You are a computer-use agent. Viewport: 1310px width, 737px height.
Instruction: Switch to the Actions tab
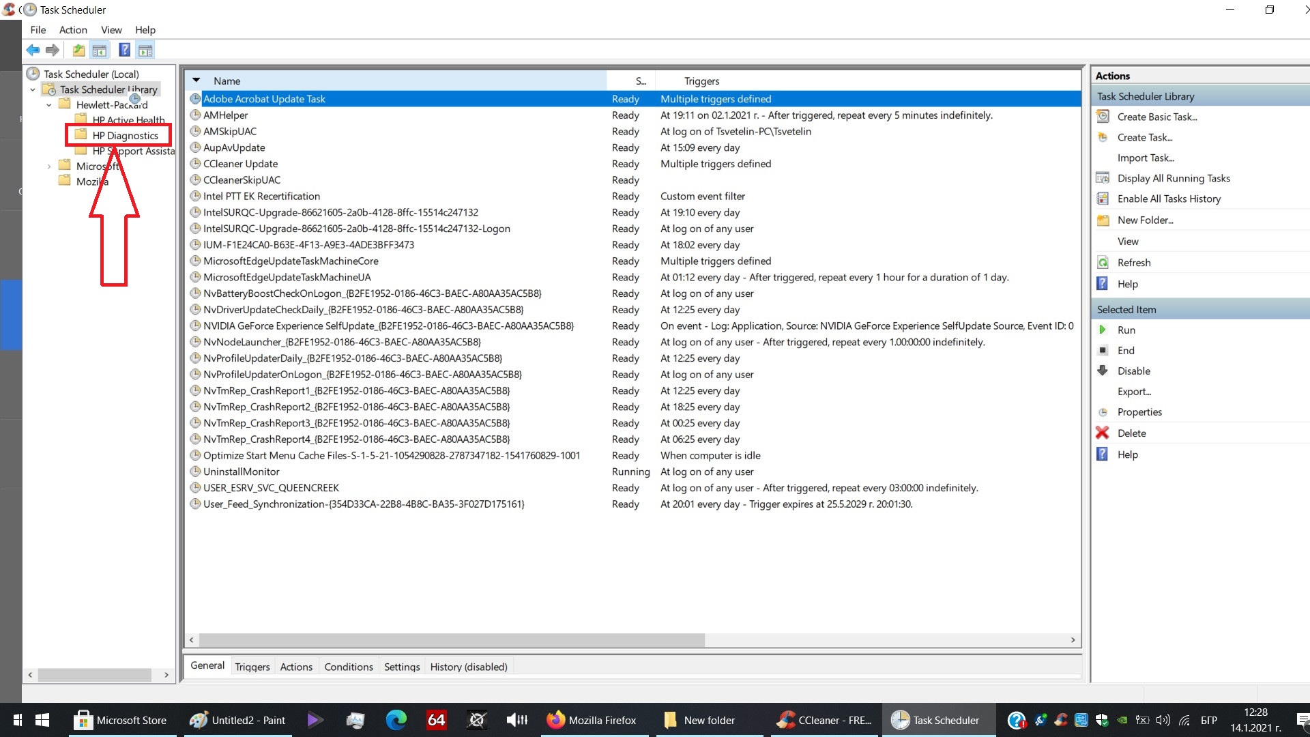click(x=296, y=667)
